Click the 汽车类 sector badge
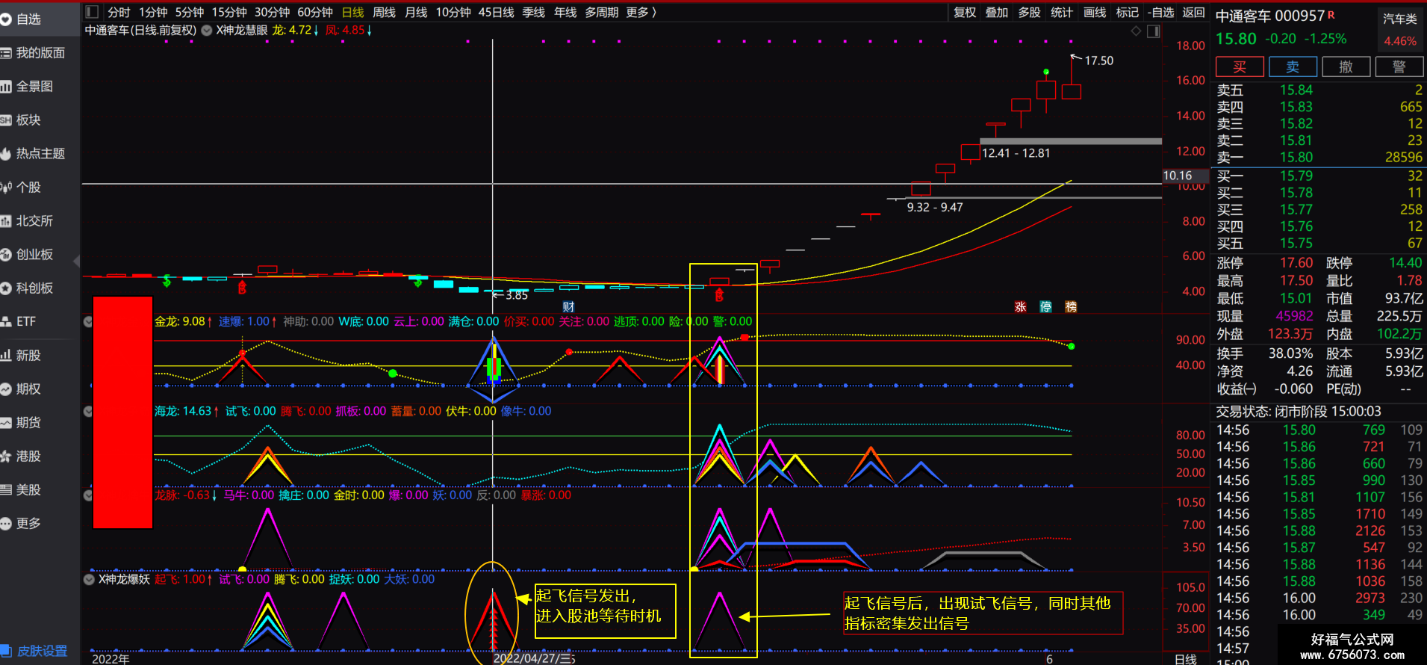This screenshot has width=1427, height=665. [x=1399, y=19]
